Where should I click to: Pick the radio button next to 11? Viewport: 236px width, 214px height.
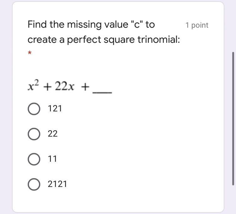[34, 159]
